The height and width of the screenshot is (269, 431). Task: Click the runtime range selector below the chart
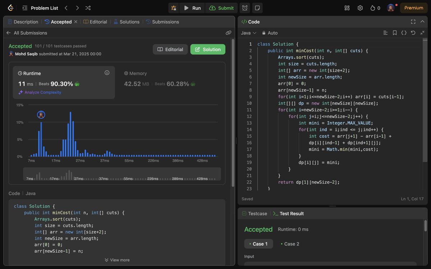122,174
